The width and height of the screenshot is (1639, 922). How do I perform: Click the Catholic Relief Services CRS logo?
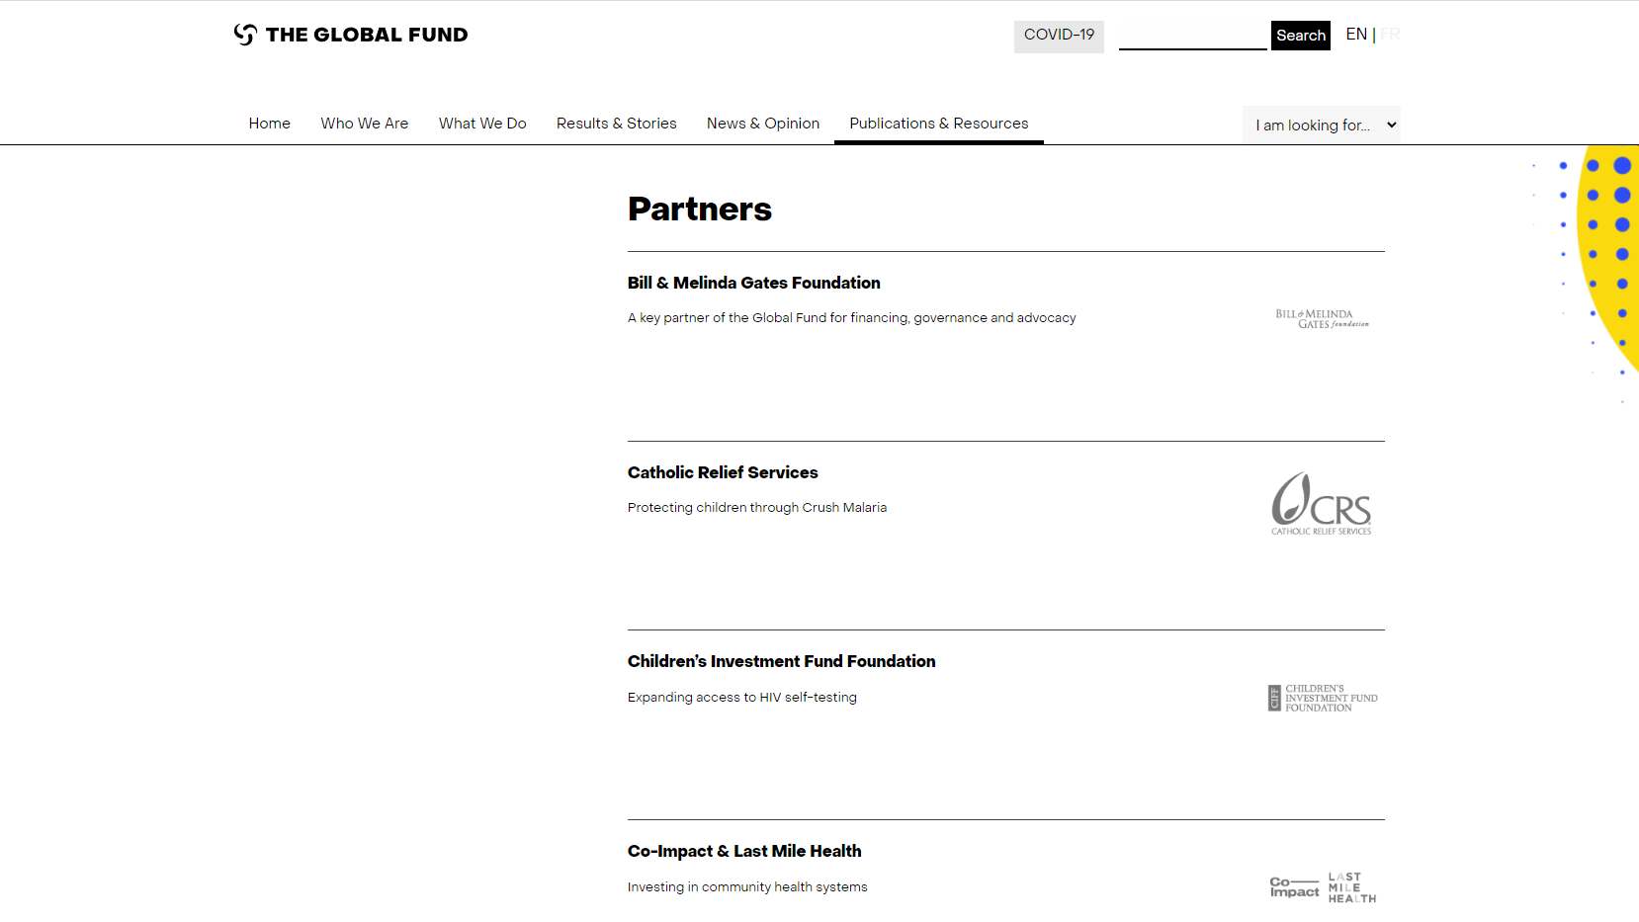(1322, 504)
